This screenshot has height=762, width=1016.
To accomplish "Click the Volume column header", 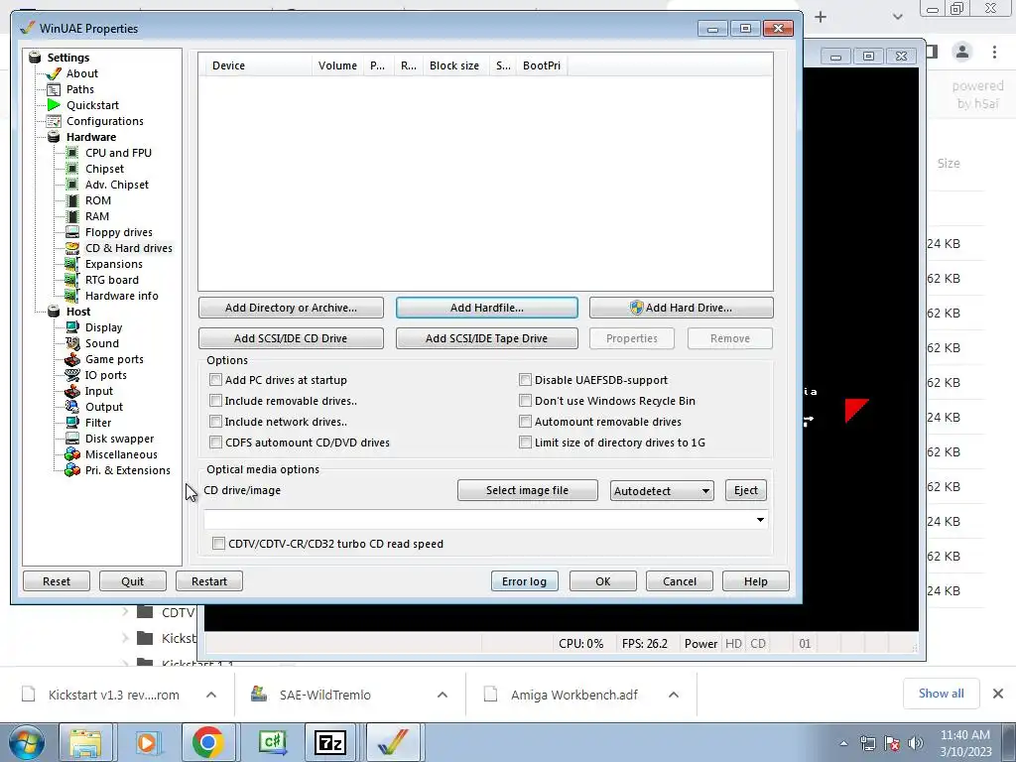I will pyautogui.click(x=337, y=65).
